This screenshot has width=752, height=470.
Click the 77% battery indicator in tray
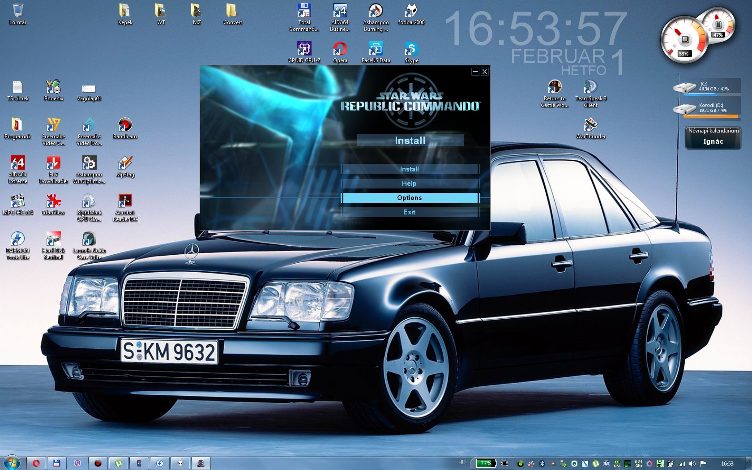point(486,463)
